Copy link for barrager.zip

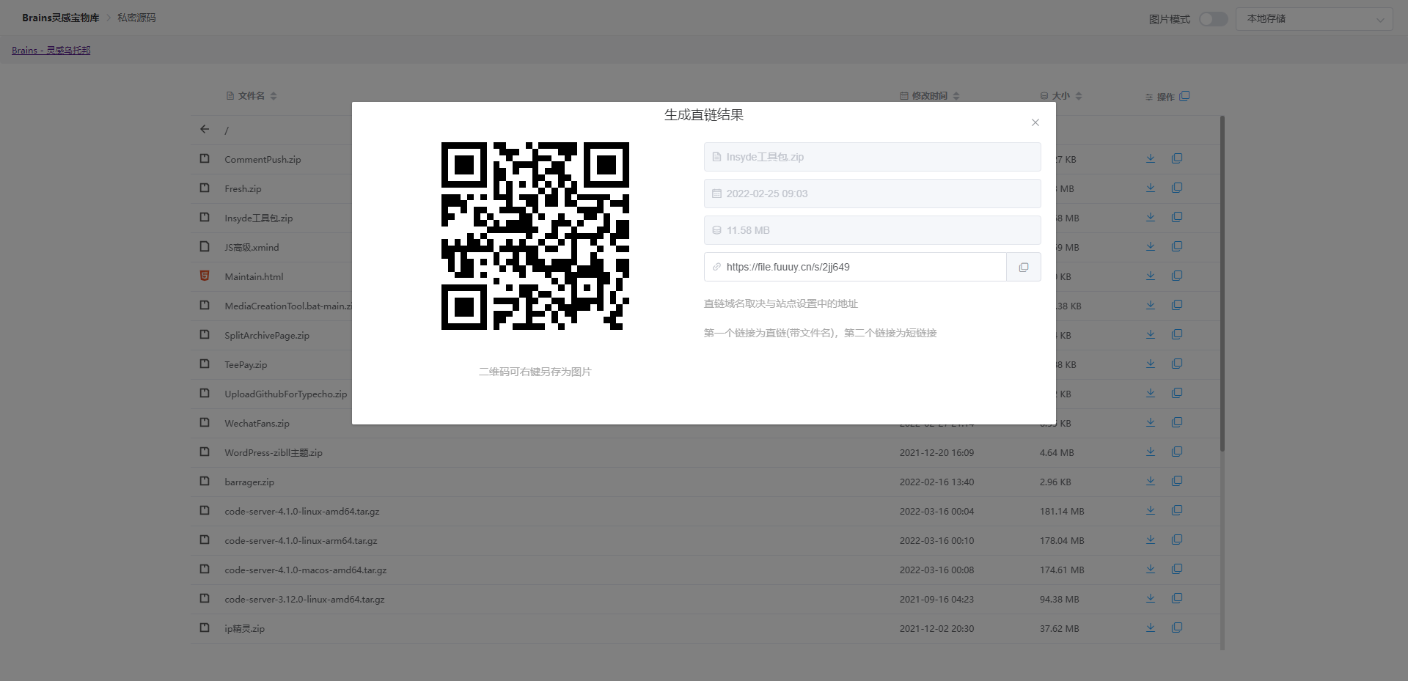[1177, 481]
